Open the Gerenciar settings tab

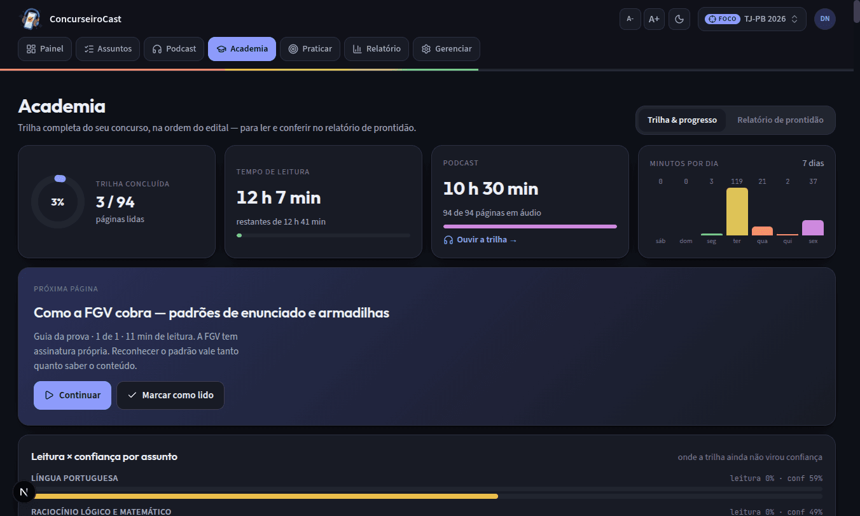tap(447, 49)
